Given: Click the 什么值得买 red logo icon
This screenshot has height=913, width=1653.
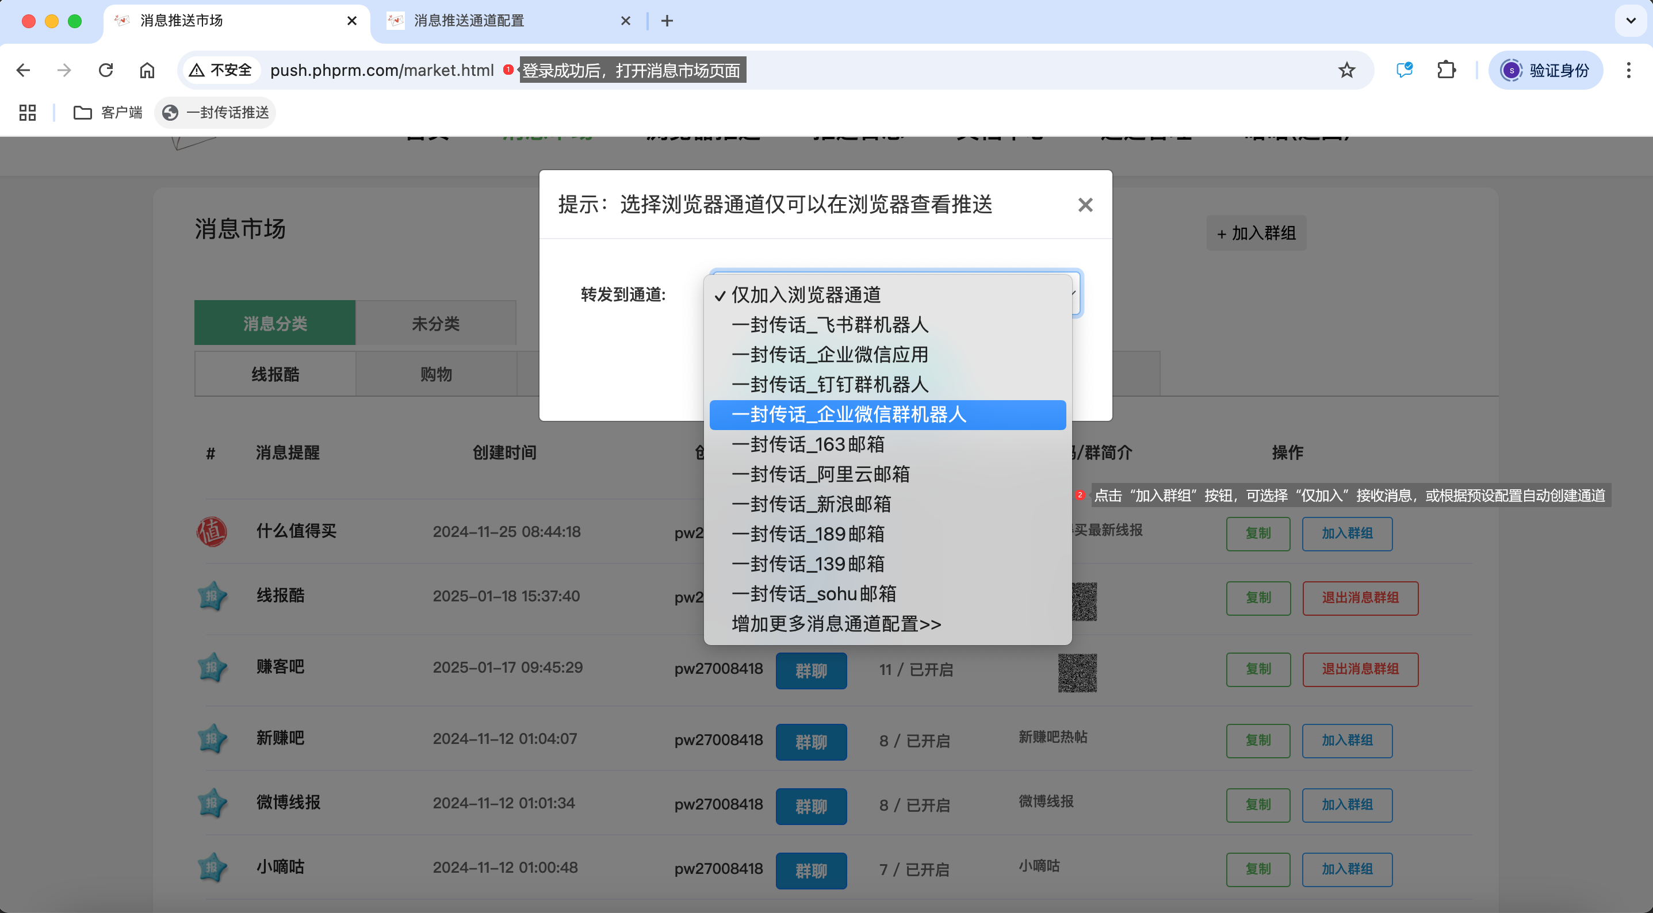Looking at the screenshot, I should tap(212, 532).
